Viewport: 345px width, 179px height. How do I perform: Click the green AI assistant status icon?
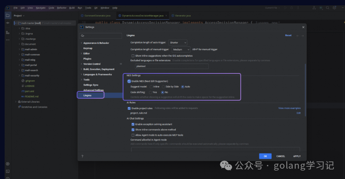321,8
